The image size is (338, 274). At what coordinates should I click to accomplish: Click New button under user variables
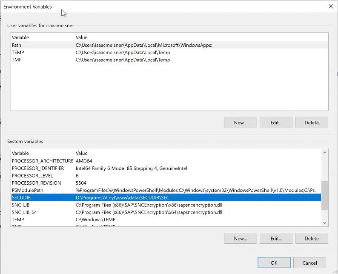(240, 123)
